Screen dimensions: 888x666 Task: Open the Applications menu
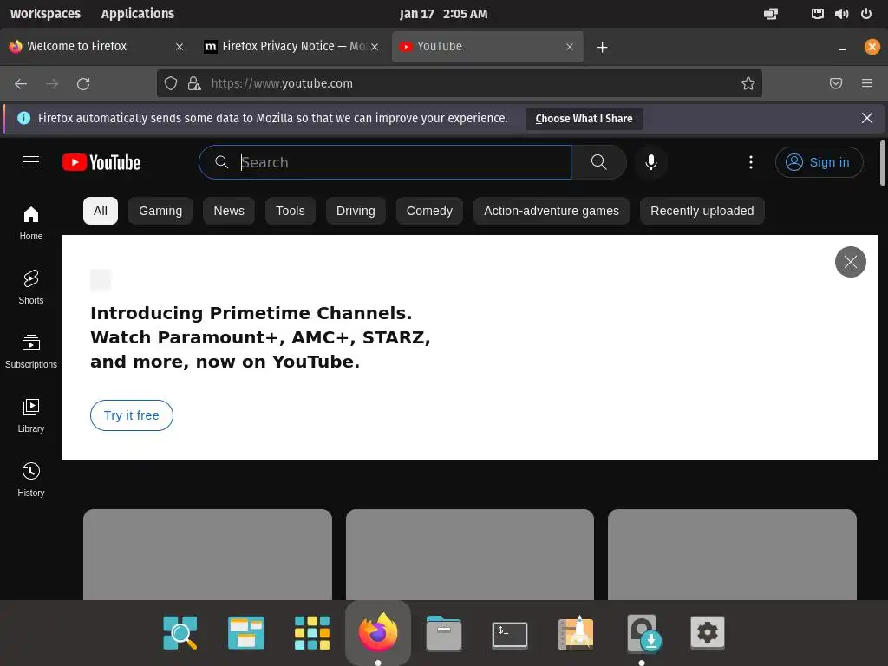click(138, 14)
